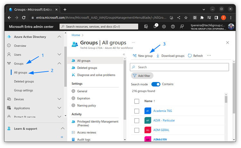This screenshot has height=148, width=241.
Task: Click the help question mark icon
Action: [x=173, y=27]
